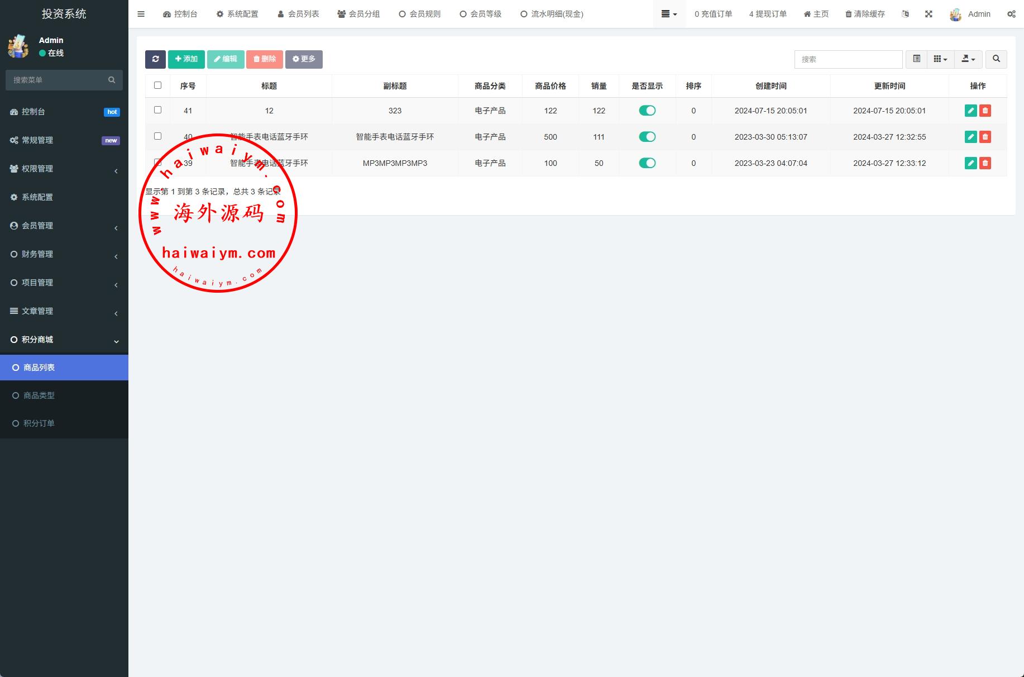Disable the display switch for row 39
The height and width of the screenshot is (677, 1024).
(647, 163)
